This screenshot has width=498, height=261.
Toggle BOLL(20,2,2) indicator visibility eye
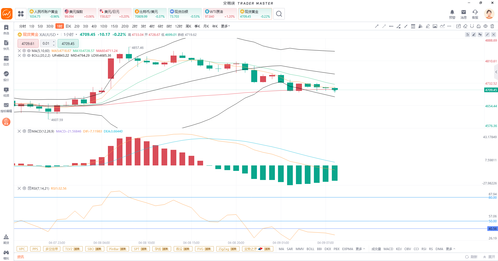(29, 56)
